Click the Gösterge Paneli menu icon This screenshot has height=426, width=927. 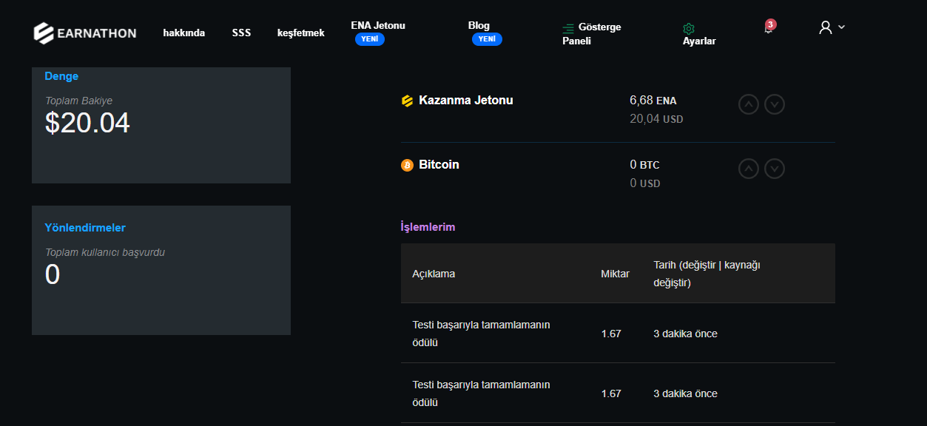[x=568, y=28]
